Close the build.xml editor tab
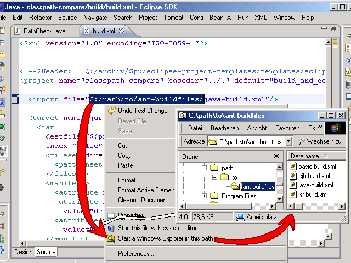Image resolution: width=351 pixels, height=263 pixels. pyautogui.click(x=122, y=31)
